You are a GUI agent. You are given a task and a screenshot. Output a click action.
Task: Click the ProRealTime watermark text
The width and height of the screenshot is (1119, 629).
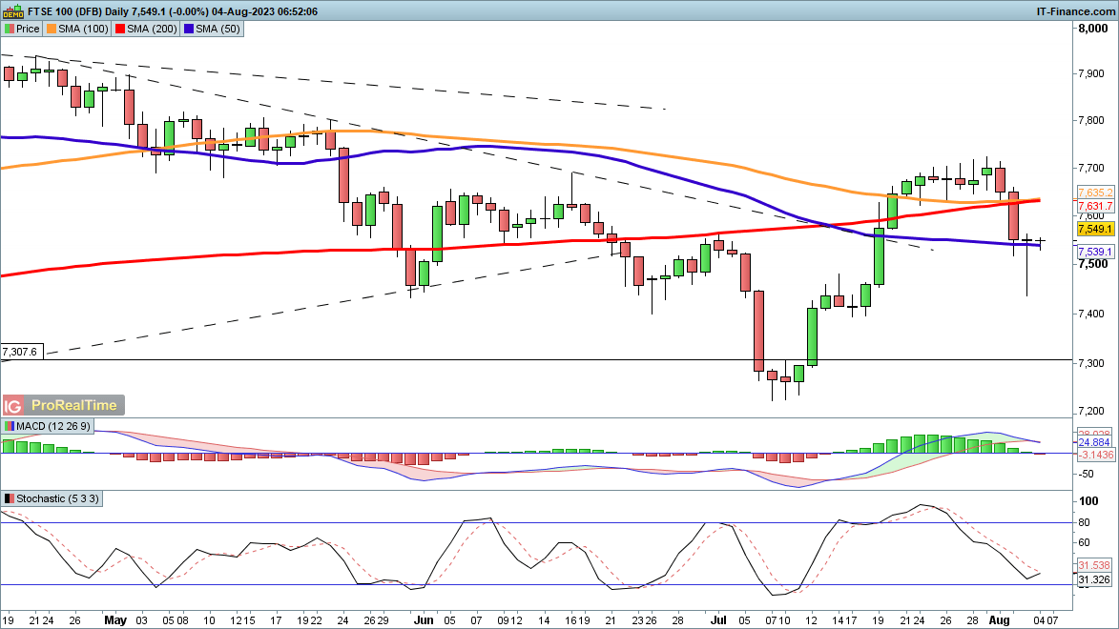click(x=74, y=405)
